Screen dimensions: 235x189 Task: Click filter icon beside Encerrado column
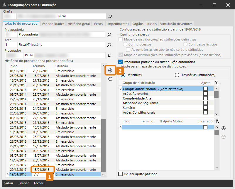217,121
